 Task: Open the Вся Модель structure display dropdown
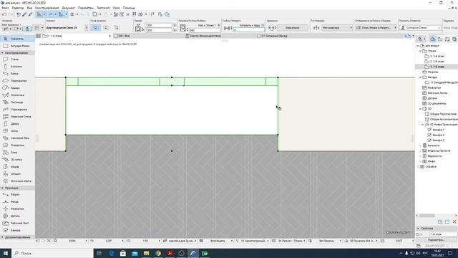[x=218, y=241]
